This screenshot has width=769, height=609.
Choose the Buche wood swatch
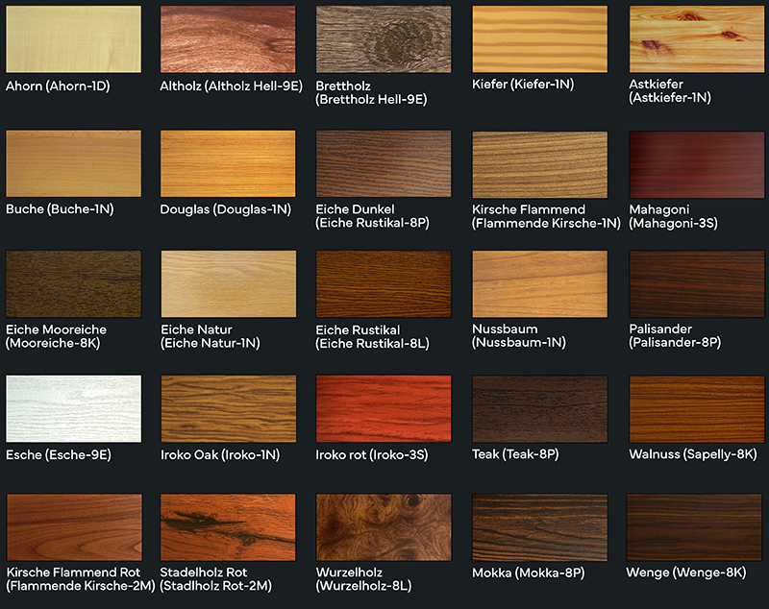pyautogui.click(x=73, y=163)
